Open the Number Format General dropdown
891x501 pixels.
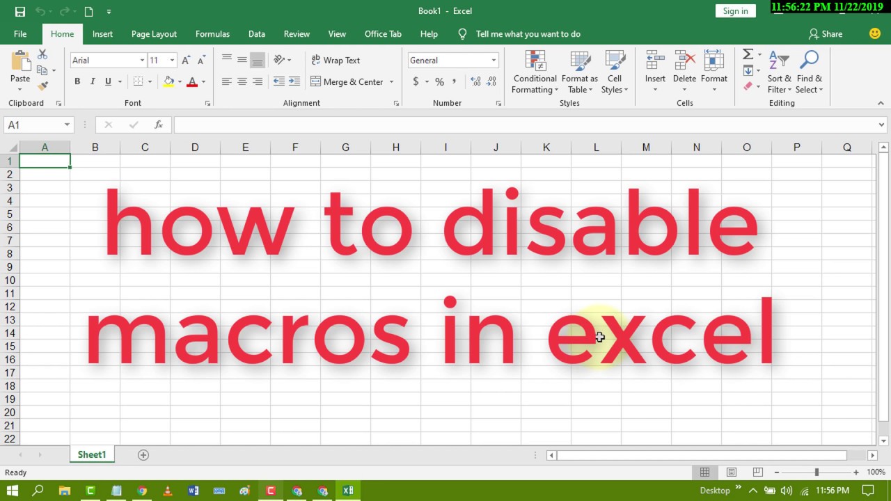(x=494, y=61)
